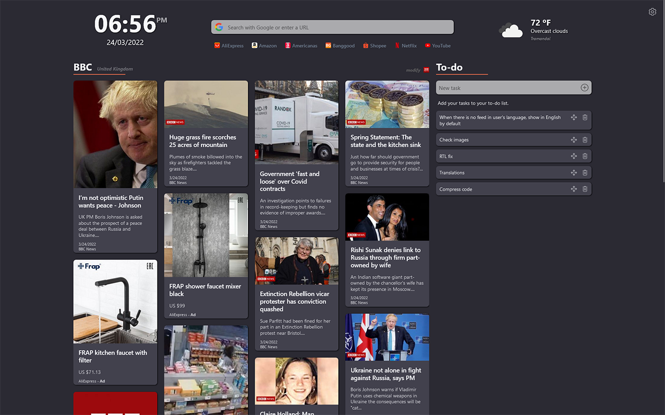Click the Banggood shortcut icon

328,46
